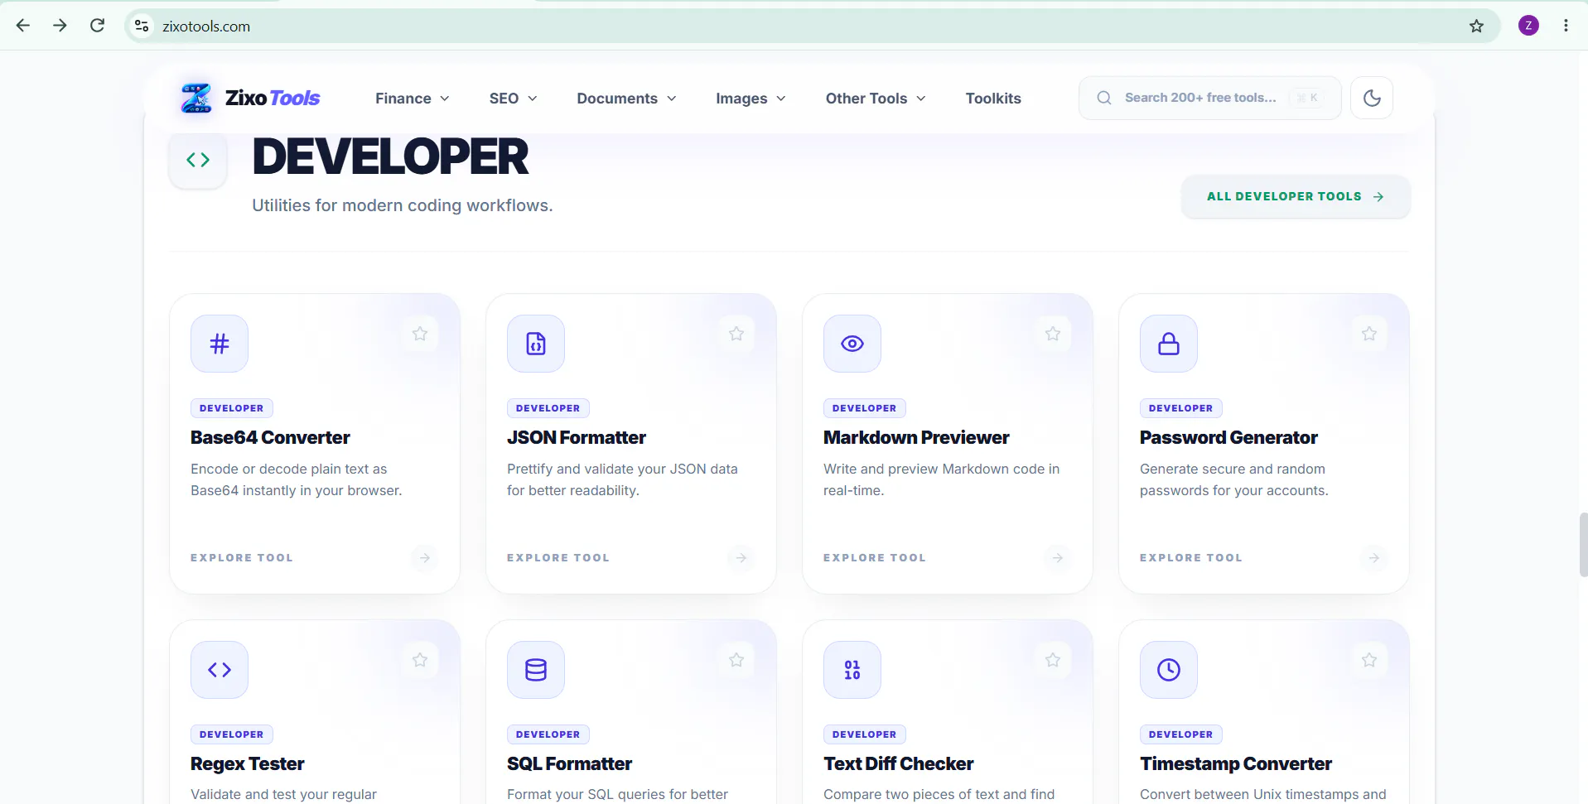Expand the Images dropdown menu
Viewport: 1588px width, 804px height.
tap(751, 99)
